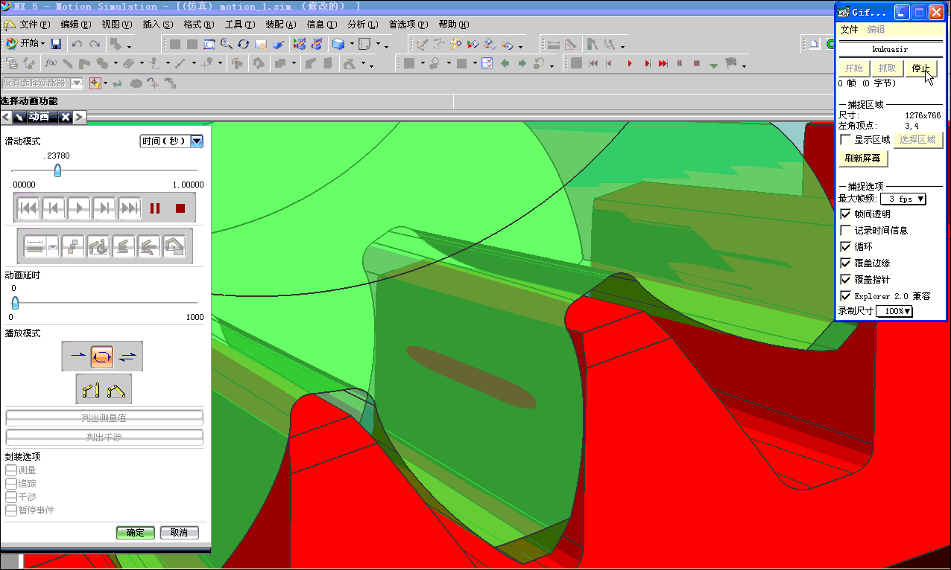Click the toolbar red fast-forward-to-end icon
Screen dimensions: 951x570
[x=663, y=63]
